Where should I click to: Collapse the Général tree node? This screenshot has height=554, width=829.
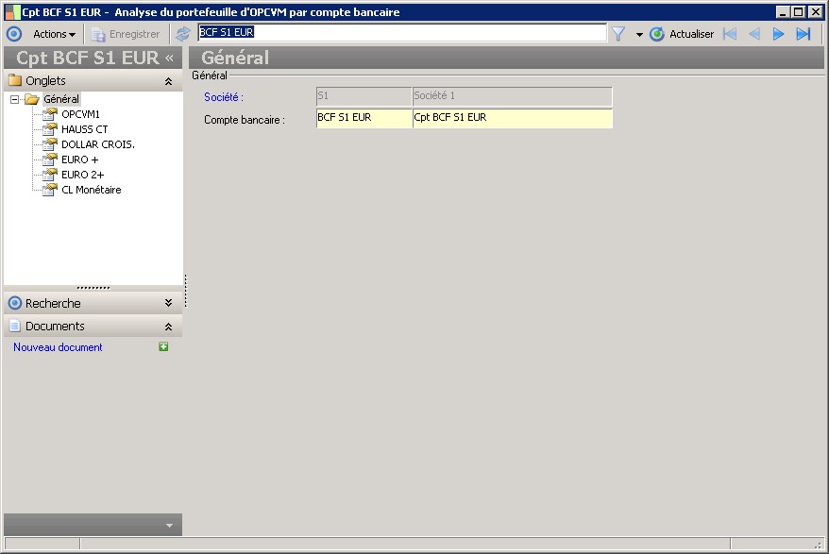point(15,99)
